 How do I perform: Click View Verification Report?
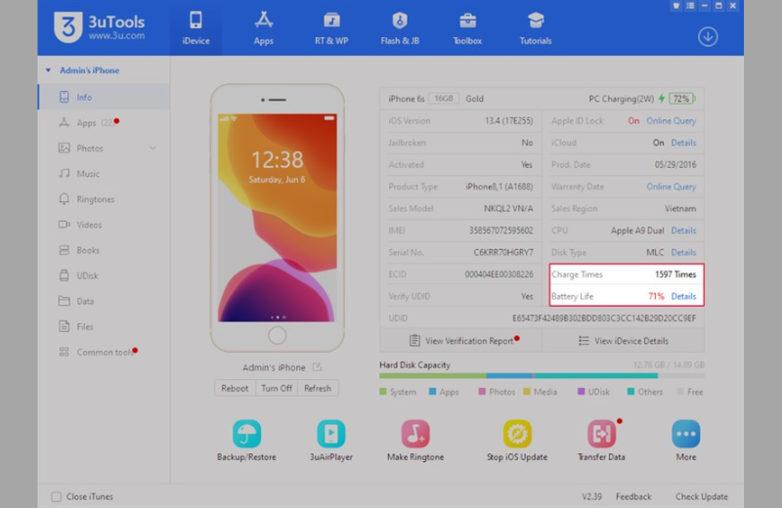pos(460,341)
